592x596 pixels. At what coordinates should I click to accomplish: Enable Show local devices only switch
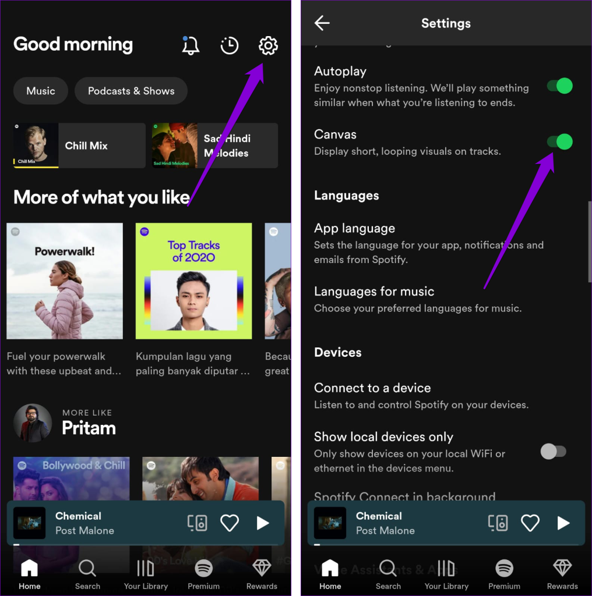click(x=554, y=452)
